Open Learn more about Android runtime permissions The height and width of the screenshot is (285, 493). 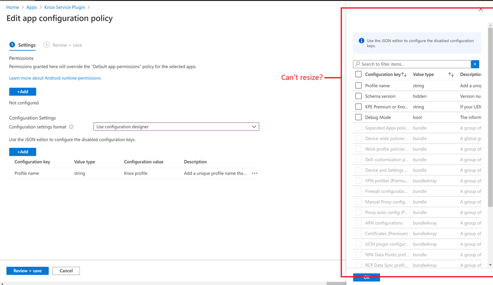[x=55, y=78]
